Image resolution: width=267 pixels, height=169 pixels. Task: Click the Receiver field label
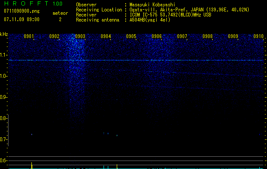coord(86,15)
